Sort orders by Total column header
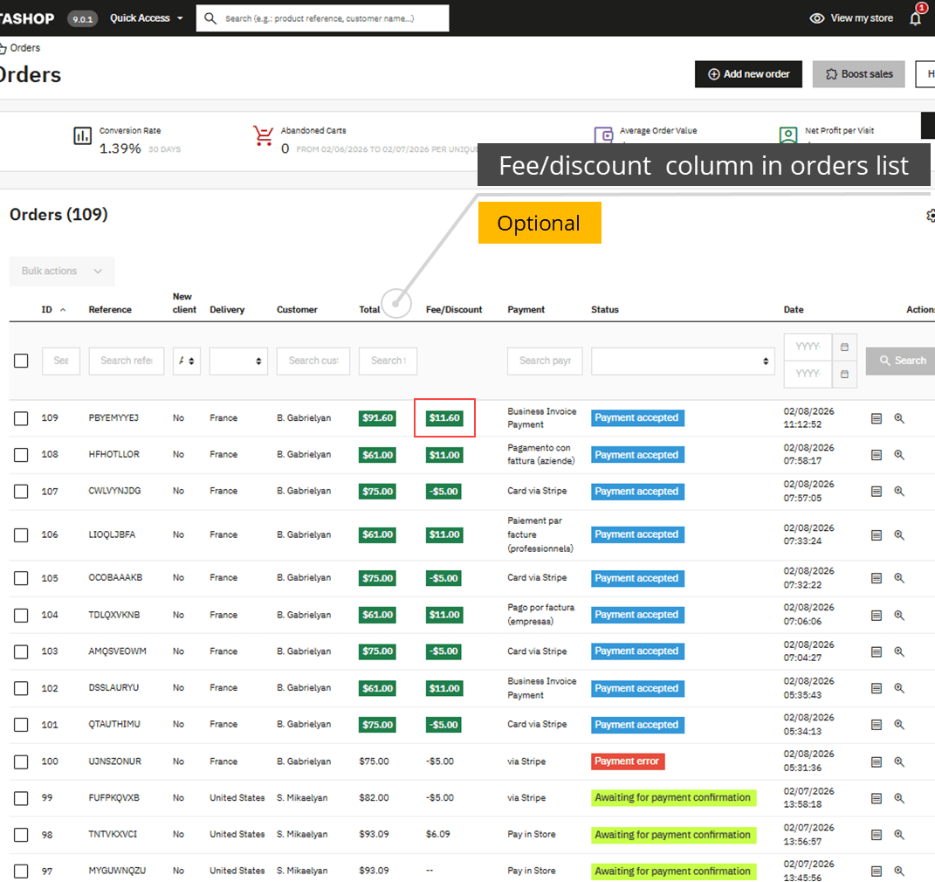Screen dimensions: 935x882 coord(369,309)
